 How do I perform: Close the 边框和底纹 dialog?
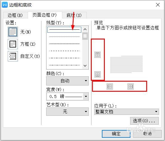(158, 5)
